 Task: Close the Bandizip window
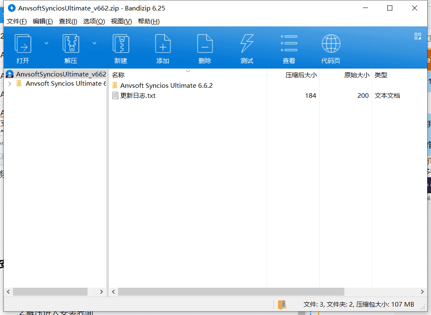click(415, 8)
